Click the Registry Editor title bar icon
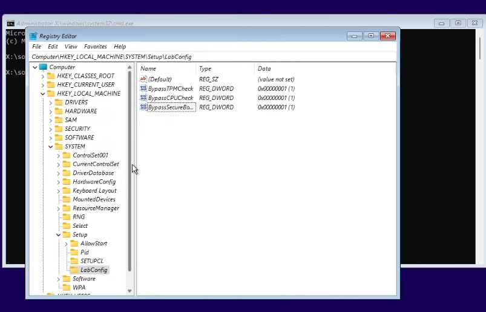The image size is (486, 312). [x=33, y=36]
